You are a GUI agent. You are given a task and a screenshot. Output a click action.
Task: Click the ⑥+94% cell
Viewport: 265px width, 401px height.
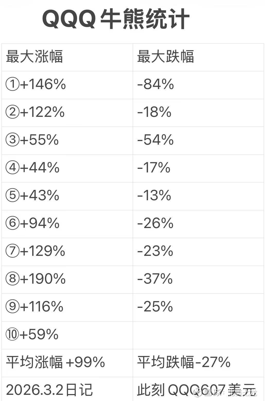pyautogui.click(x=33, y=223)
